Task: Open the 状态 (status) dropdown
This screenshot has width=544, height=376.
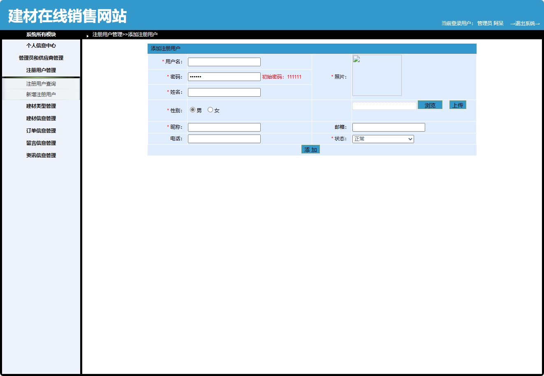Action: click(382, 139)
